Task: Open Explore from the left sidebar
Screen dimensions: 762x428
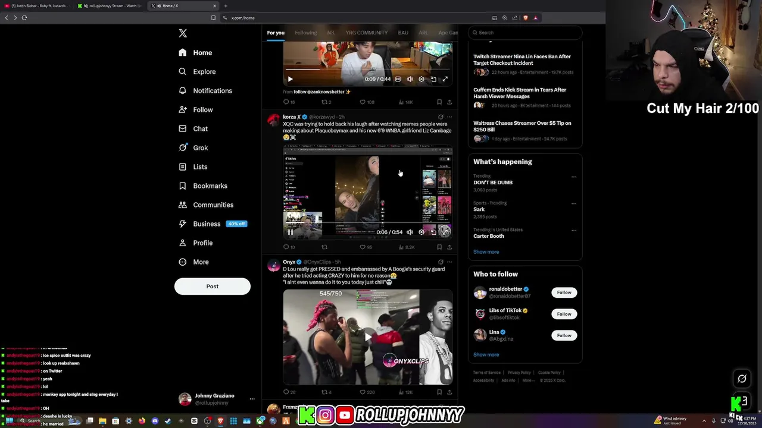Action: coord(197,71)
